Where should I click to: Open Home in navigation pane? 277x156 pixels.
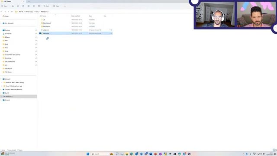tap(6, 16)
